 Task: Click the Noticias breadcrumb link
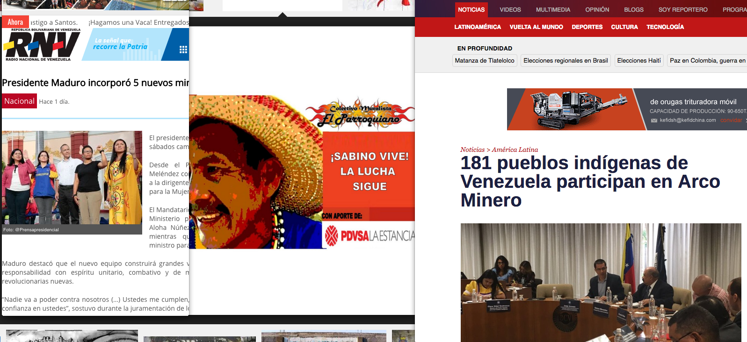[472, 150]
